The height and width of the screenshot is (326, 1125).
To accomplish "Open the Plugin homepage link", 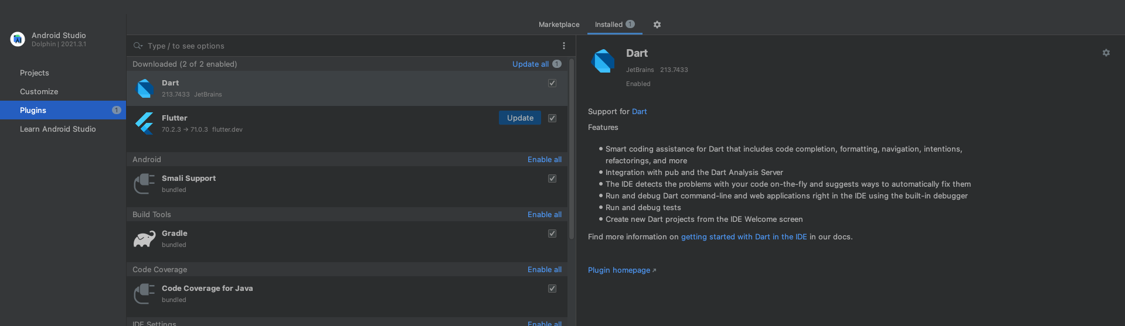I will tap(619, 270).
